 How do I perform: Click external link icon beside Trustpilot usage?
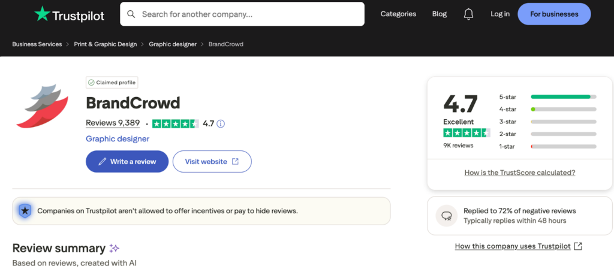point(578,246)
